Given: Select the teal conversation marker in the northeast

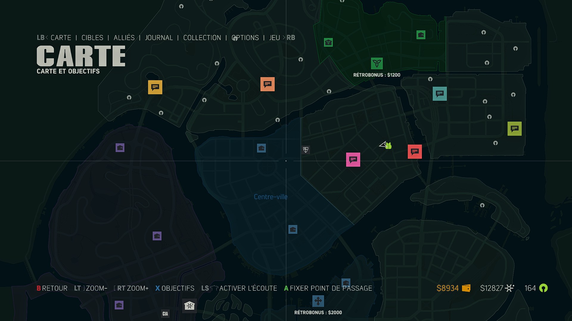Looking at the screenshot, I should (439, 94).
